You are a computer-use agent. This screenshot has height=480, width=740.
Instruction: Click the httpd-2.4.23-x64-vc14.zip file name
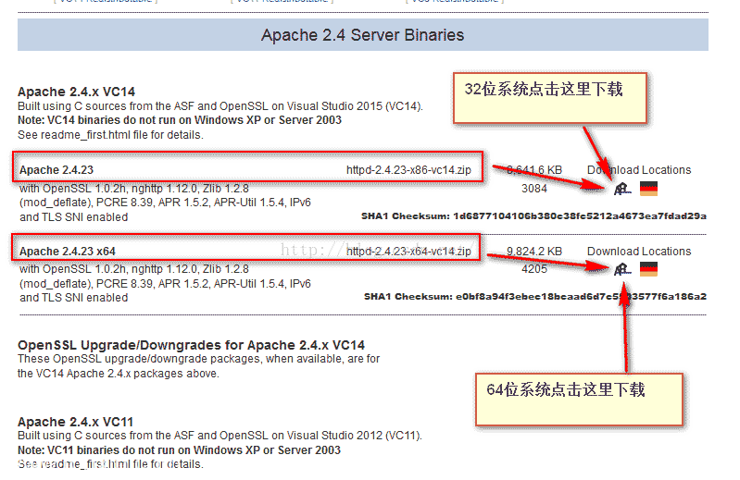click(408, 251)
